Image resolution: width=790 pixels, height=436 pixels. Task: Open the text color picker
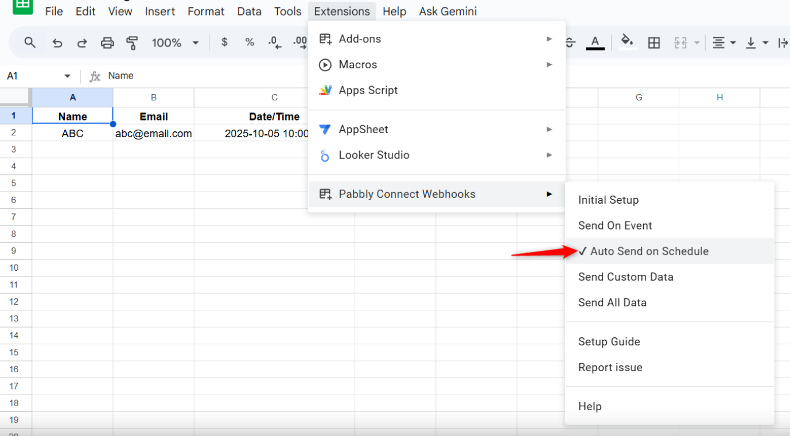pos(595,42)
